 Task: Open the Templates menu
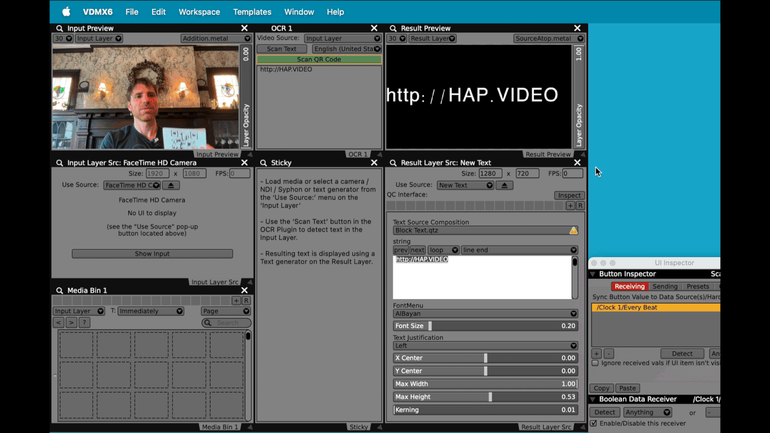(252, 12)
